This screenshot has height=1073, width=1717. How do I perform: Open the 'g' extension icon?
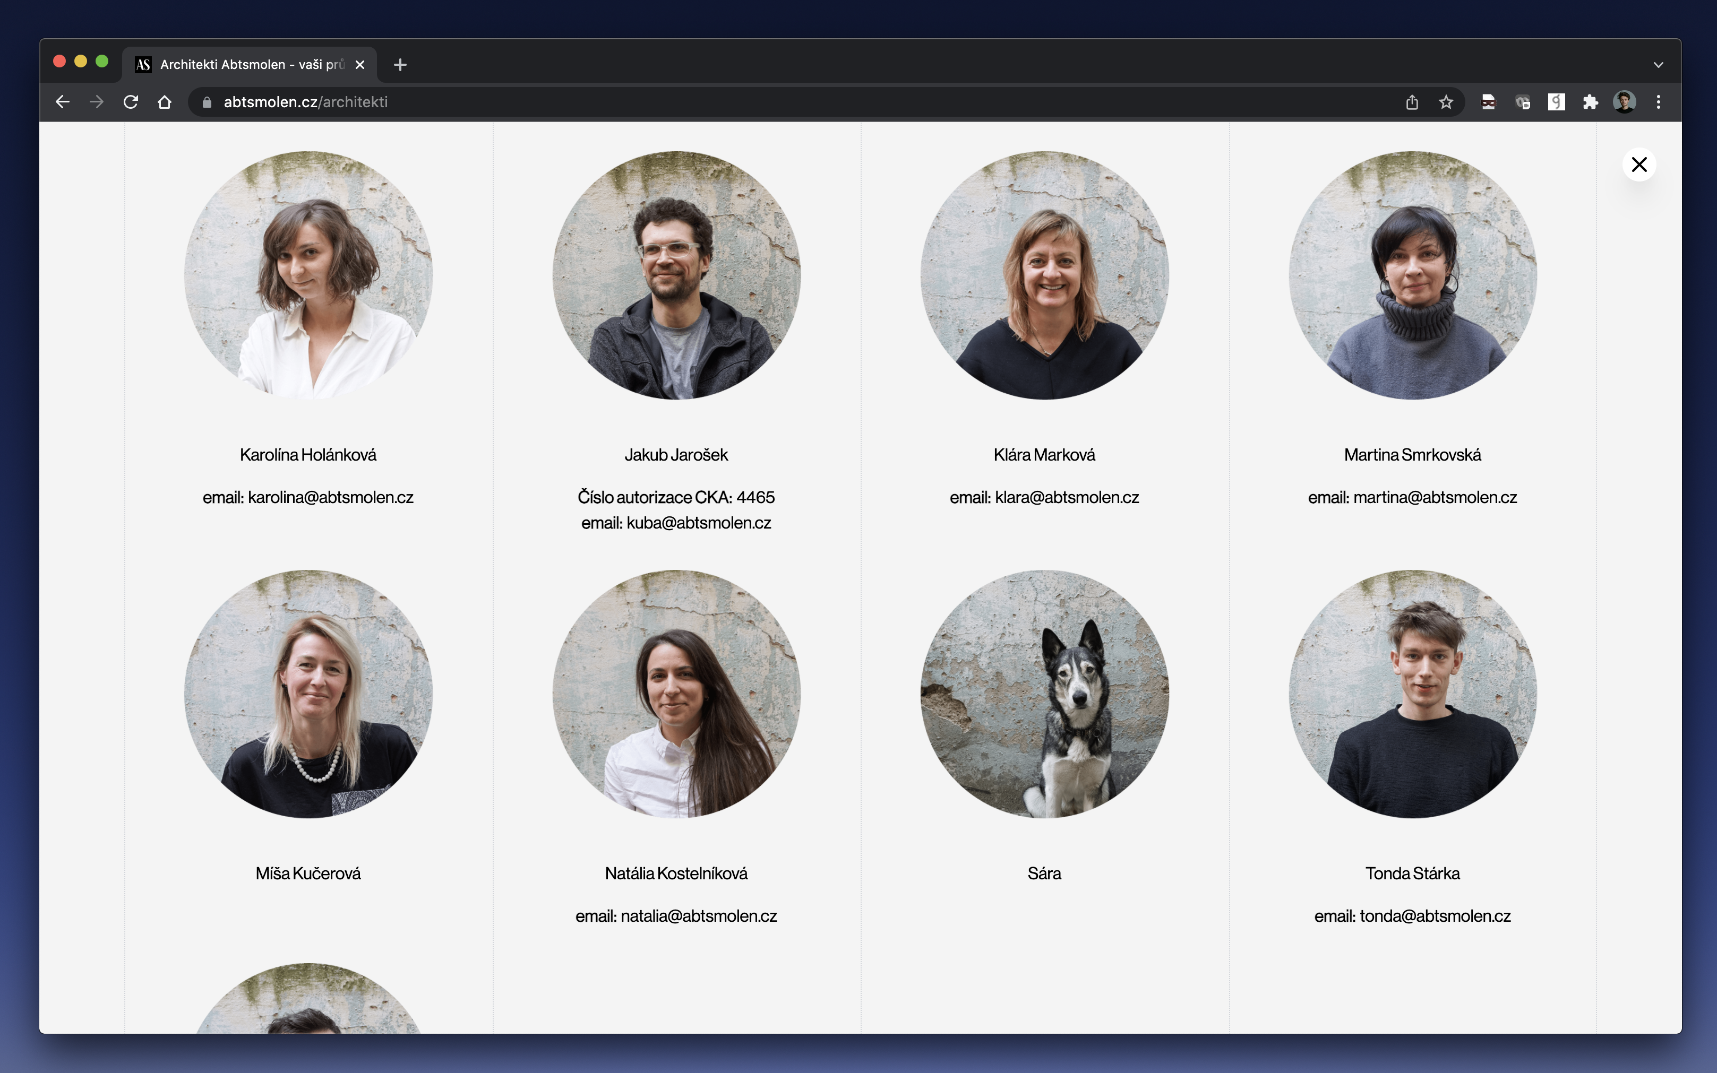pos(1557,102)
